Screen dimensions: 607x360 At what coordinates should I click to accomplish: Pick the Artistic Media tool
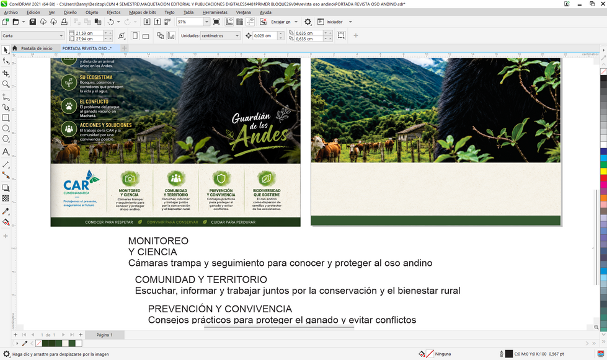tap(6, 107)
